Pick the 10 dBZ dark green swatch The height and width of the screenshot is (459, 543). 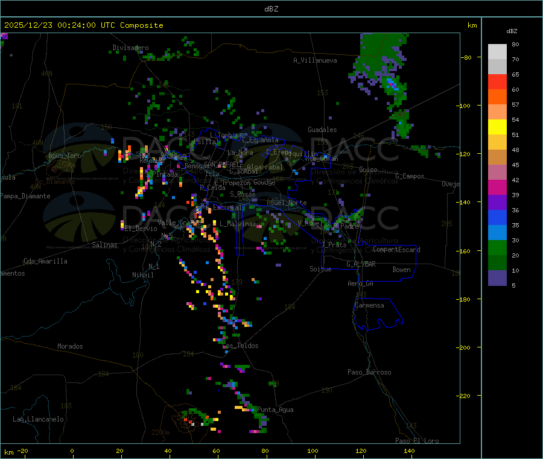coord(497,263)
